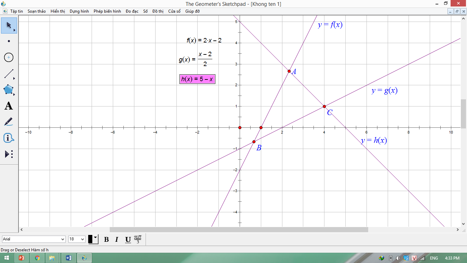Image resolution: width=467 pixels, height=263 pixels.
Task: Toggle underline text formatting
Action: [128, 239]
